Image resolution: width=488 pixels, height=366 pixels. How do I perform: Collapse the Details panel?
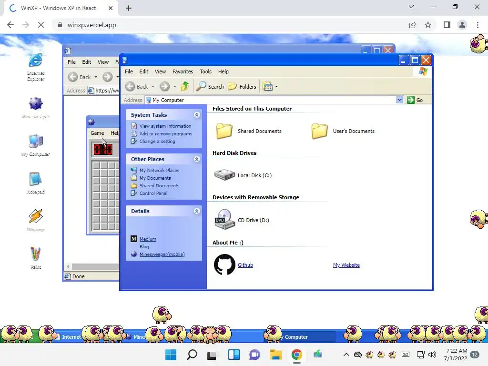[x=197, y=211]
